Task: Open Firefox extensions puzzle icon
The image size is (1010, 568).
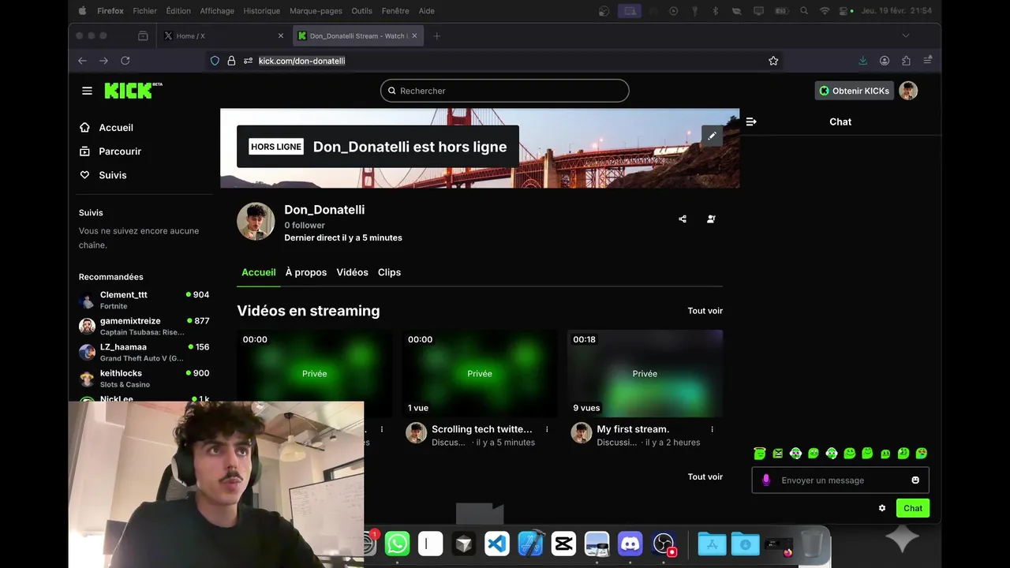Action: coord(906,61)
